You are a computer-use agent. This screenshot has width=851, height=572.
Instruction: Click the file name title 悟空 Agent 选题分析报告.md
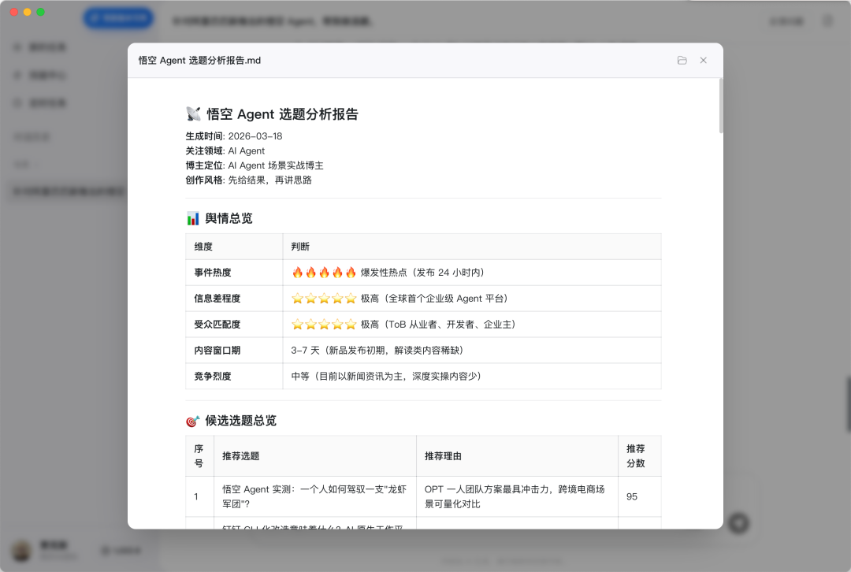pos(199,61)
